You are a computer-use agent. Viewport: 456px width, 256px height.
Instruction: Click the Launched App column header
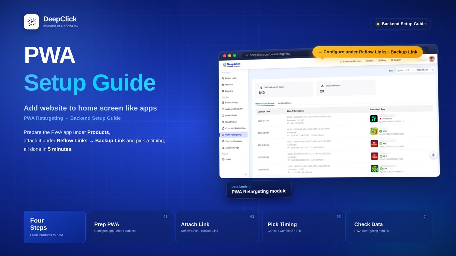378,109
